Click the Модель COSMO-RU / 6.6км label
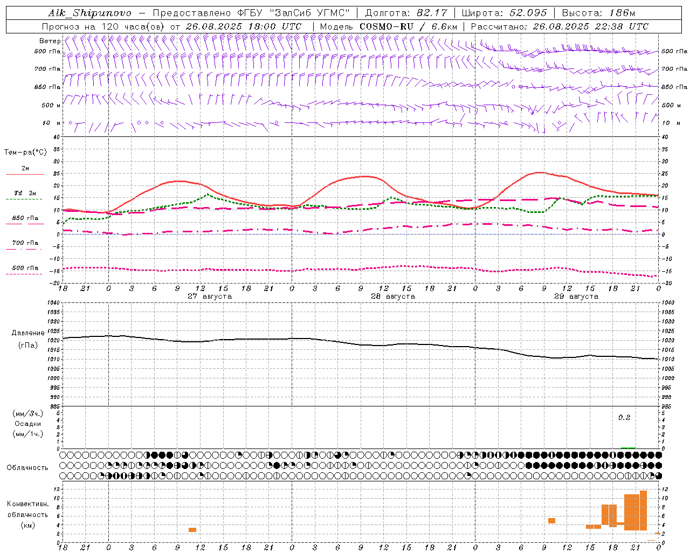The width and height of the screenshot is (690, 552). point(389,26)
